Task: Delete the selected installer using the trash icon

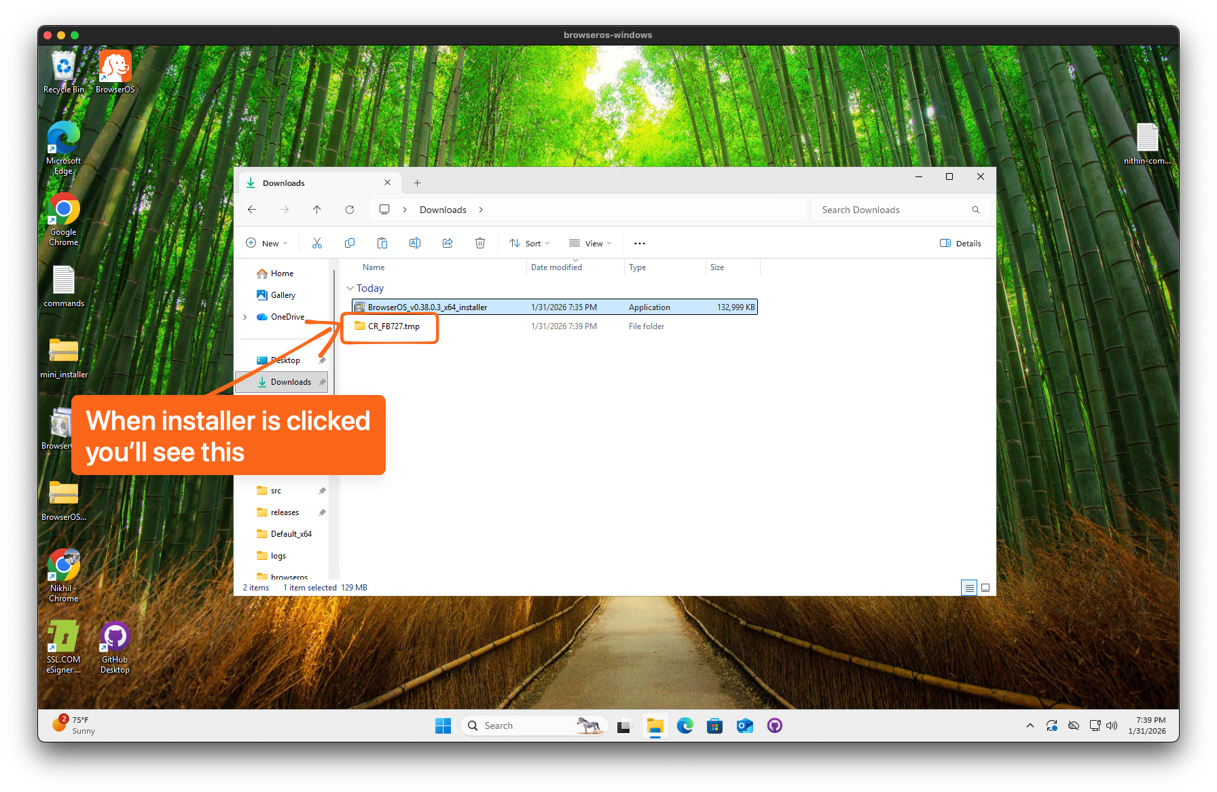Action: click(480, 243)
